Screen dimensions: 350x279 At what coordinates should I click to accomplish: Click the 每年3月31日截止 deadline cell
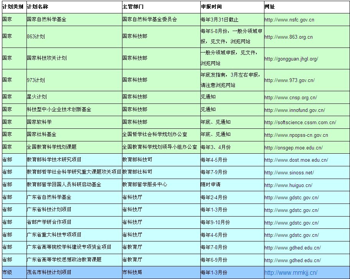click(x=232, y=20)
